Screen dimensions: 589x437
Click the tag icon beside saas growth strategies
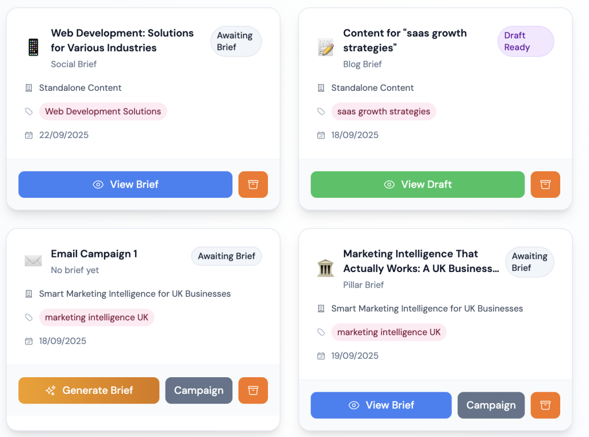pos(320,112)
